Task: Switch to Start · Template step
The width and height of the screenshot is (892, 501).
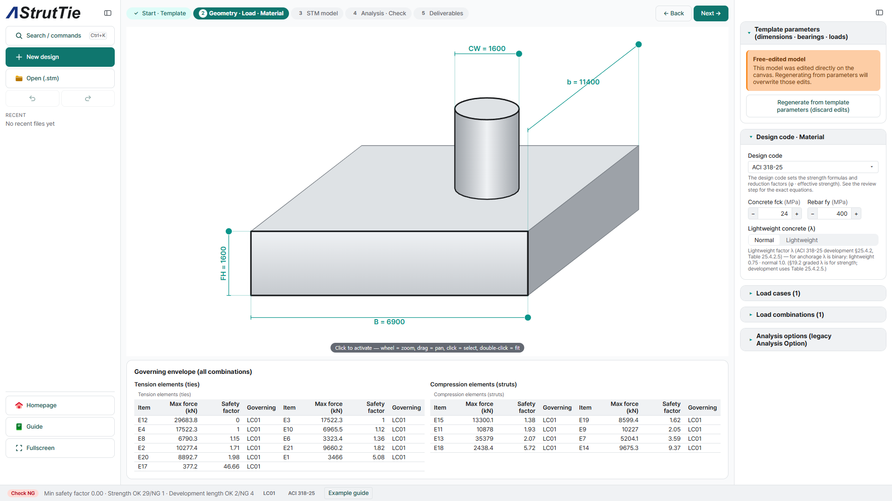Action: pyautogui.click(x=159, y=13)
